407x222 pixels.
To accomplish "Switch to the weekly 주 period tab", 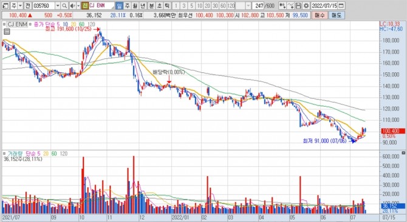I will [x=127, y=5].
